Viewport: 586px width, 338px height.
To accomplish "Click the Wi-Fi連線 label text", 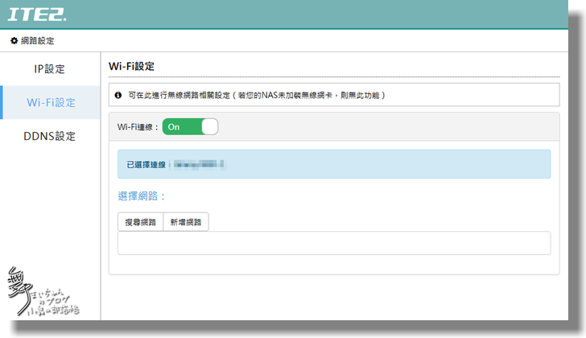I will (138, 126).
